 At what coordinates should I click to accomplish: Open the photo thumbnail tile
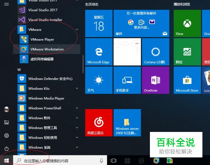127,52
